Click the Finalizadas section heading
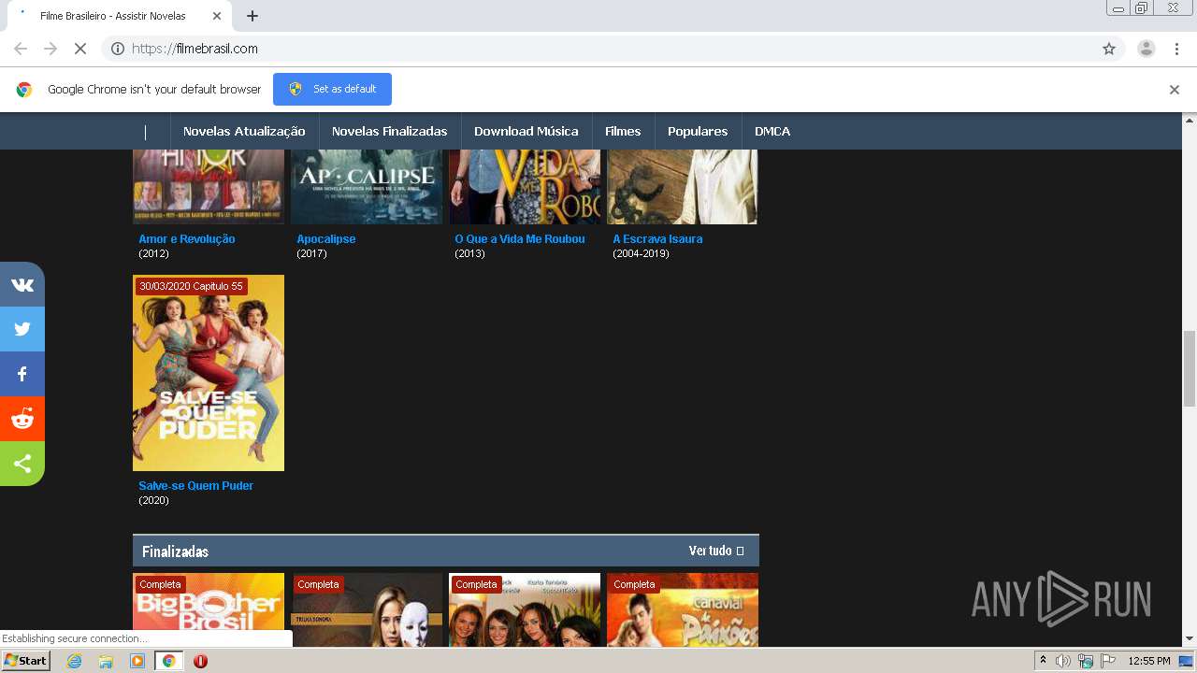This screenshot has width=1197, height=673. coord(175,551)
